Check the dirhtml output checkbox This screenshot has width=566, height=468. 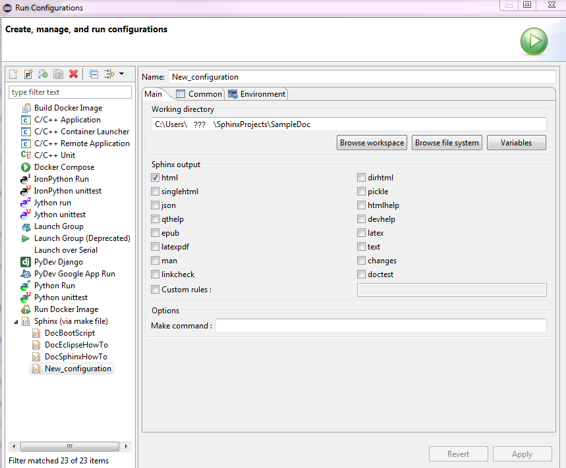pos(361,178)
